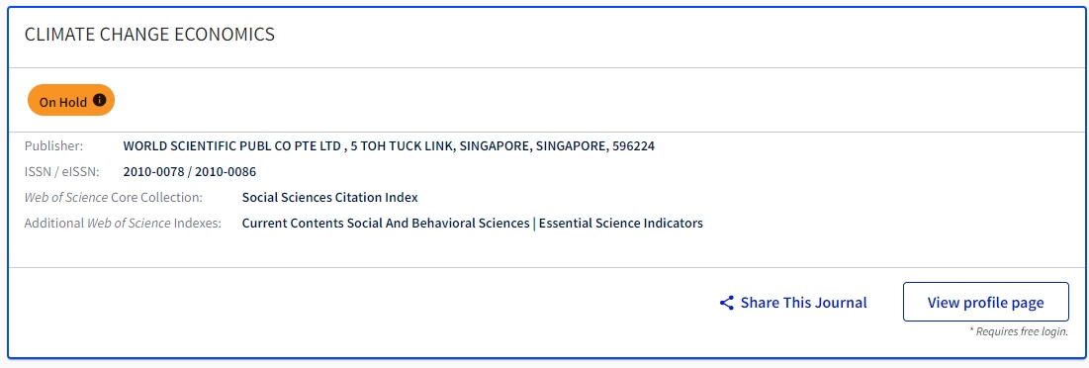Click the info icon in On Hold badge
The height and width of the screenshot is (368, 1089).
point(99,100)
